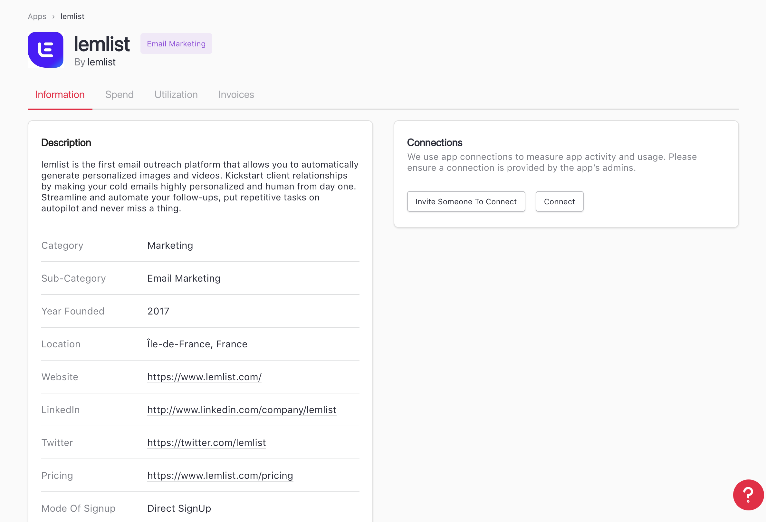Screen dimensions: 766x522
Task: Open the lemlist vendor name link
Action: 101,62
